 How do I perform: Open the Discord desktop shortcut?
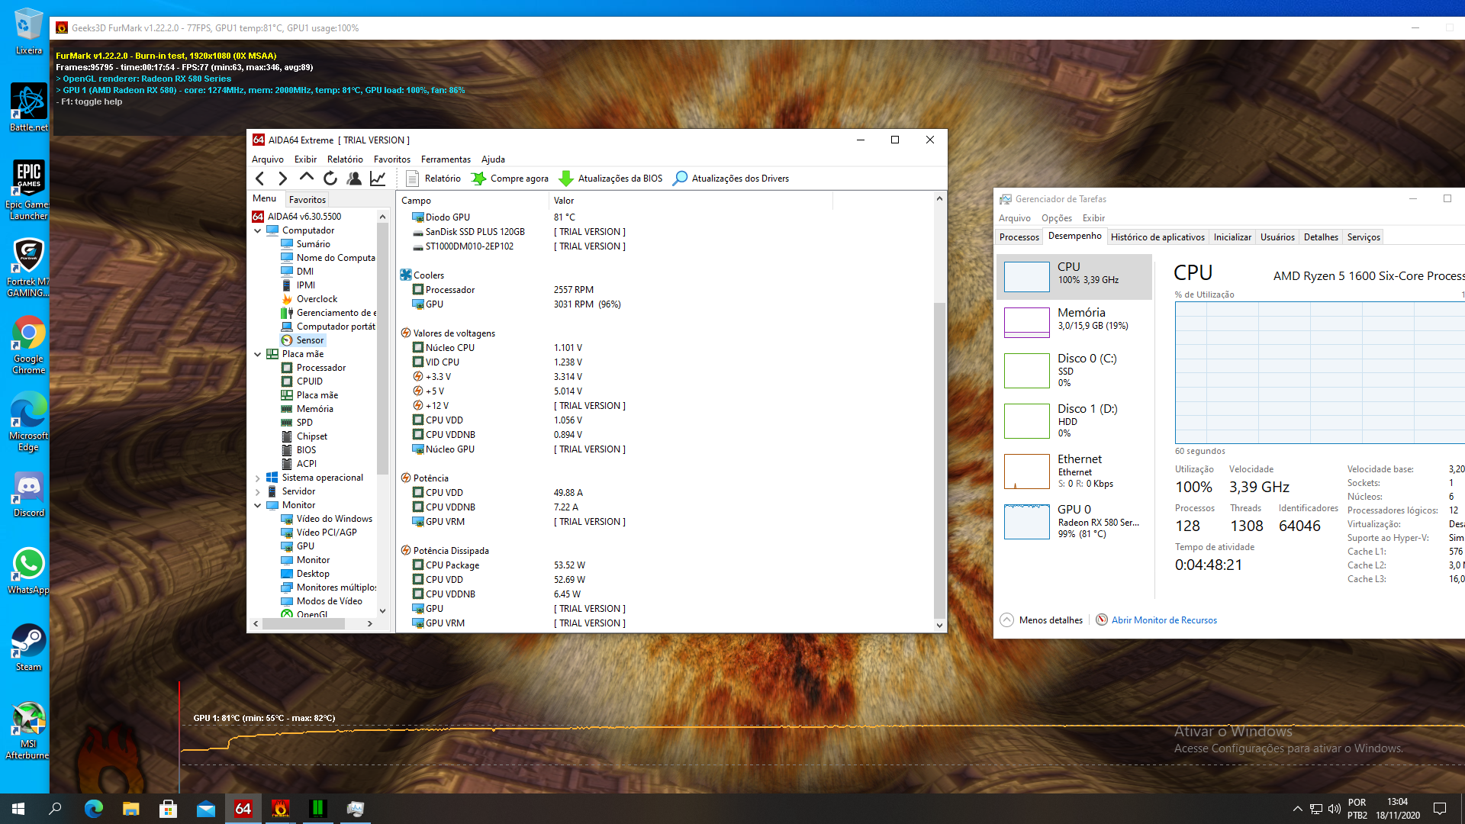[x=28, y=494]
